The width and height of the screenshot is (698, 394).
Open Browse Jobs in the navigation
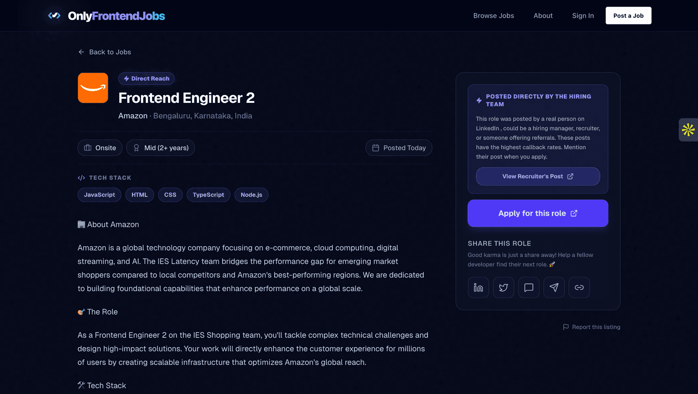coord(494,15)
